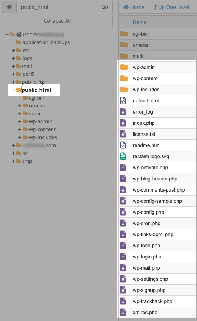This screenshot has width=197, height=321.
Task: Click the error_log file icon
Action: click(x=123, y=112)
